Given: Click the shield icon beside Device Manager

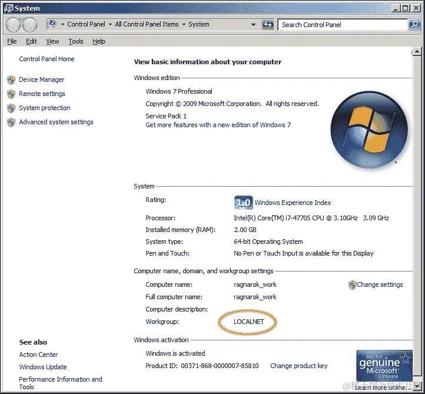Looking at the screenshot, I should point(11,80).
